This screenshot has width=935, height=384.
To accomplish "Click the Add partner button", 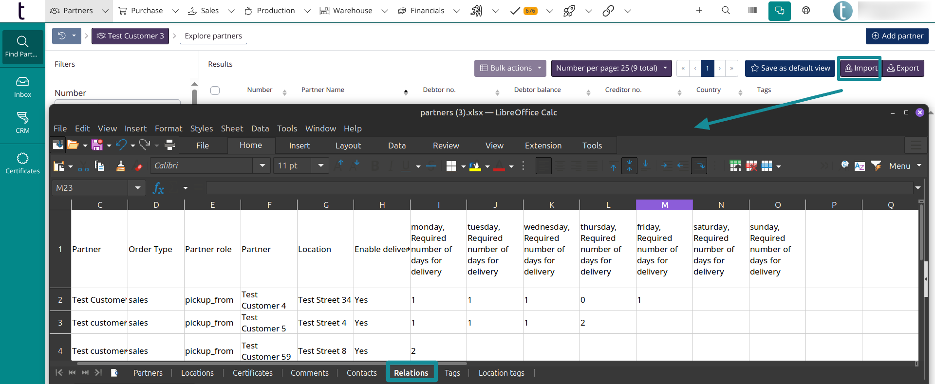I will [897, 36].
